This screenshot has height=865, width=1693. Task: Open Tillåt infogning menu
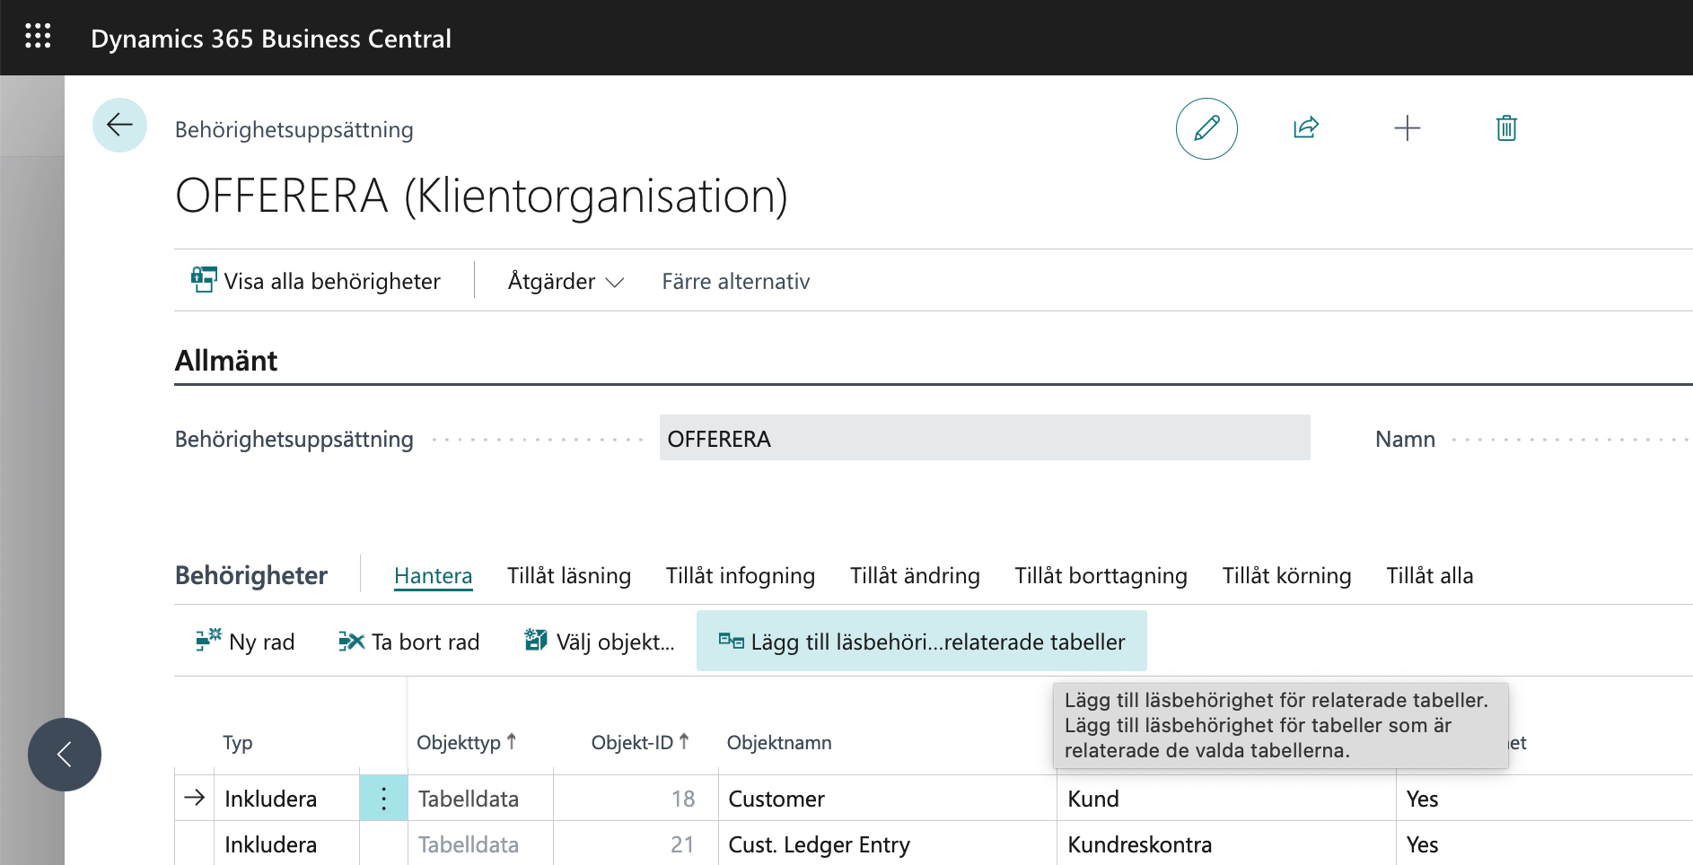[741, 575]
